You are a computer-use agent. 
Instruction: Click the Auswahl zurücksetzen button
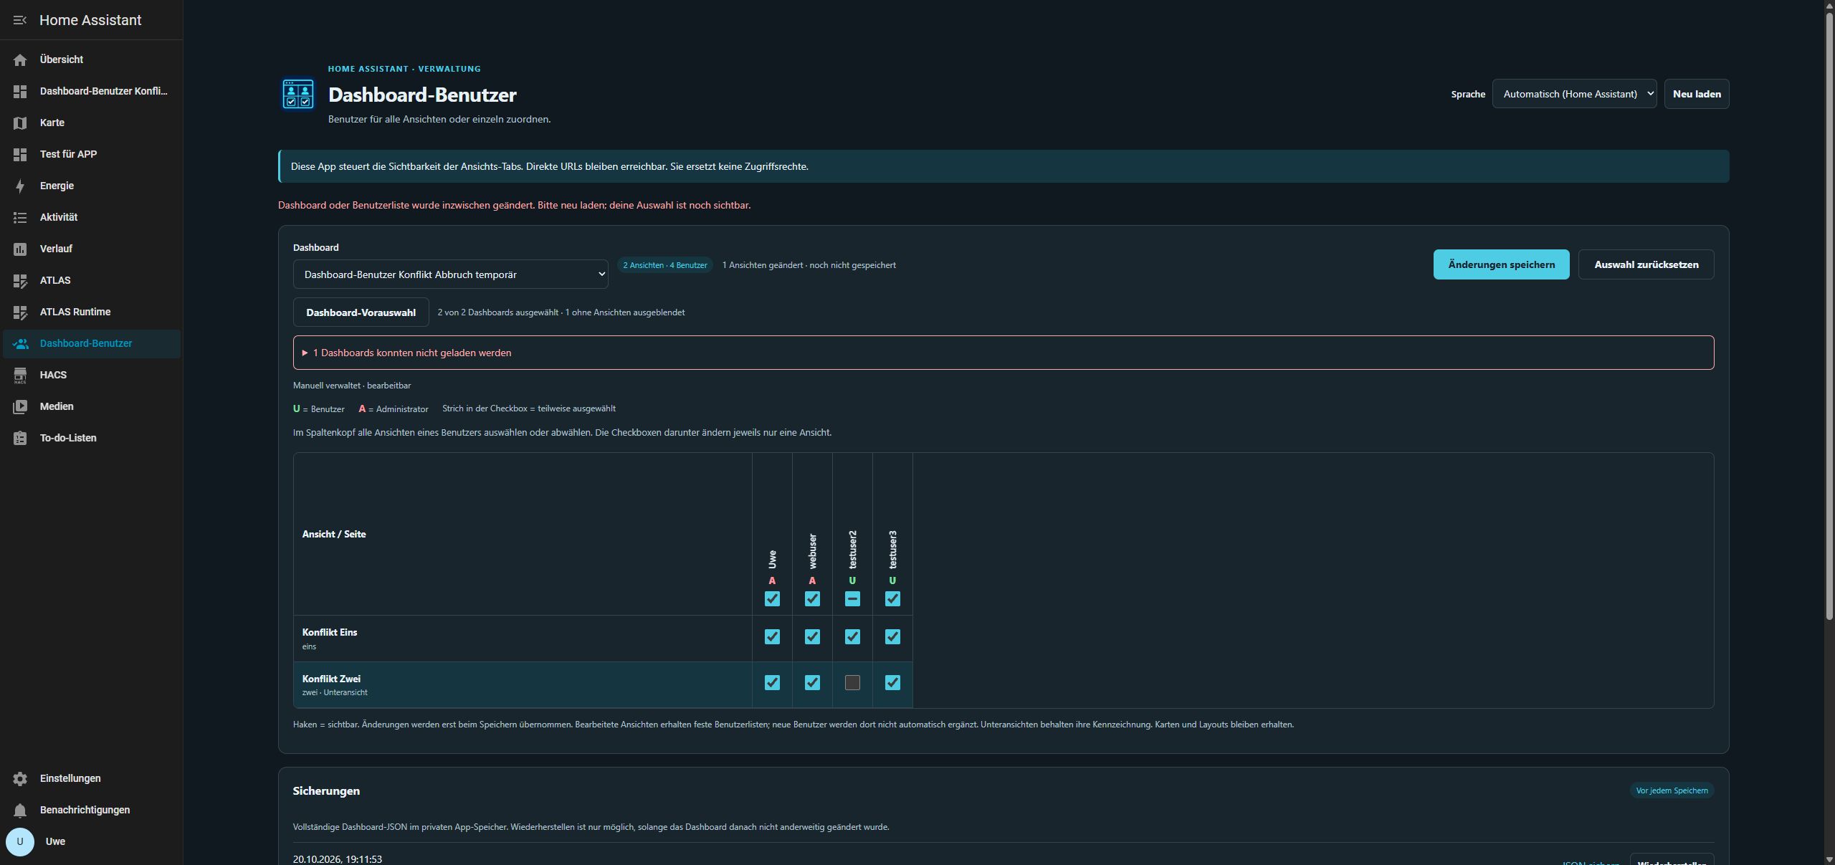(1646, 264)
